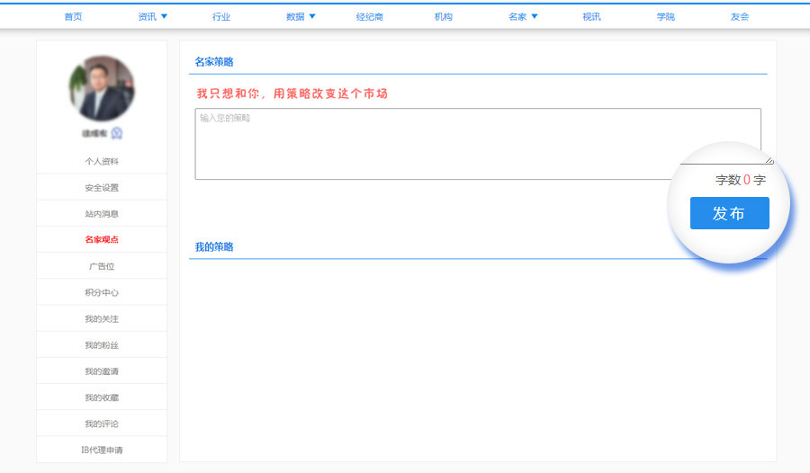Screen dimensions: 810x473
Task: Click the badge icon beside the username
Action: [117, 133]
